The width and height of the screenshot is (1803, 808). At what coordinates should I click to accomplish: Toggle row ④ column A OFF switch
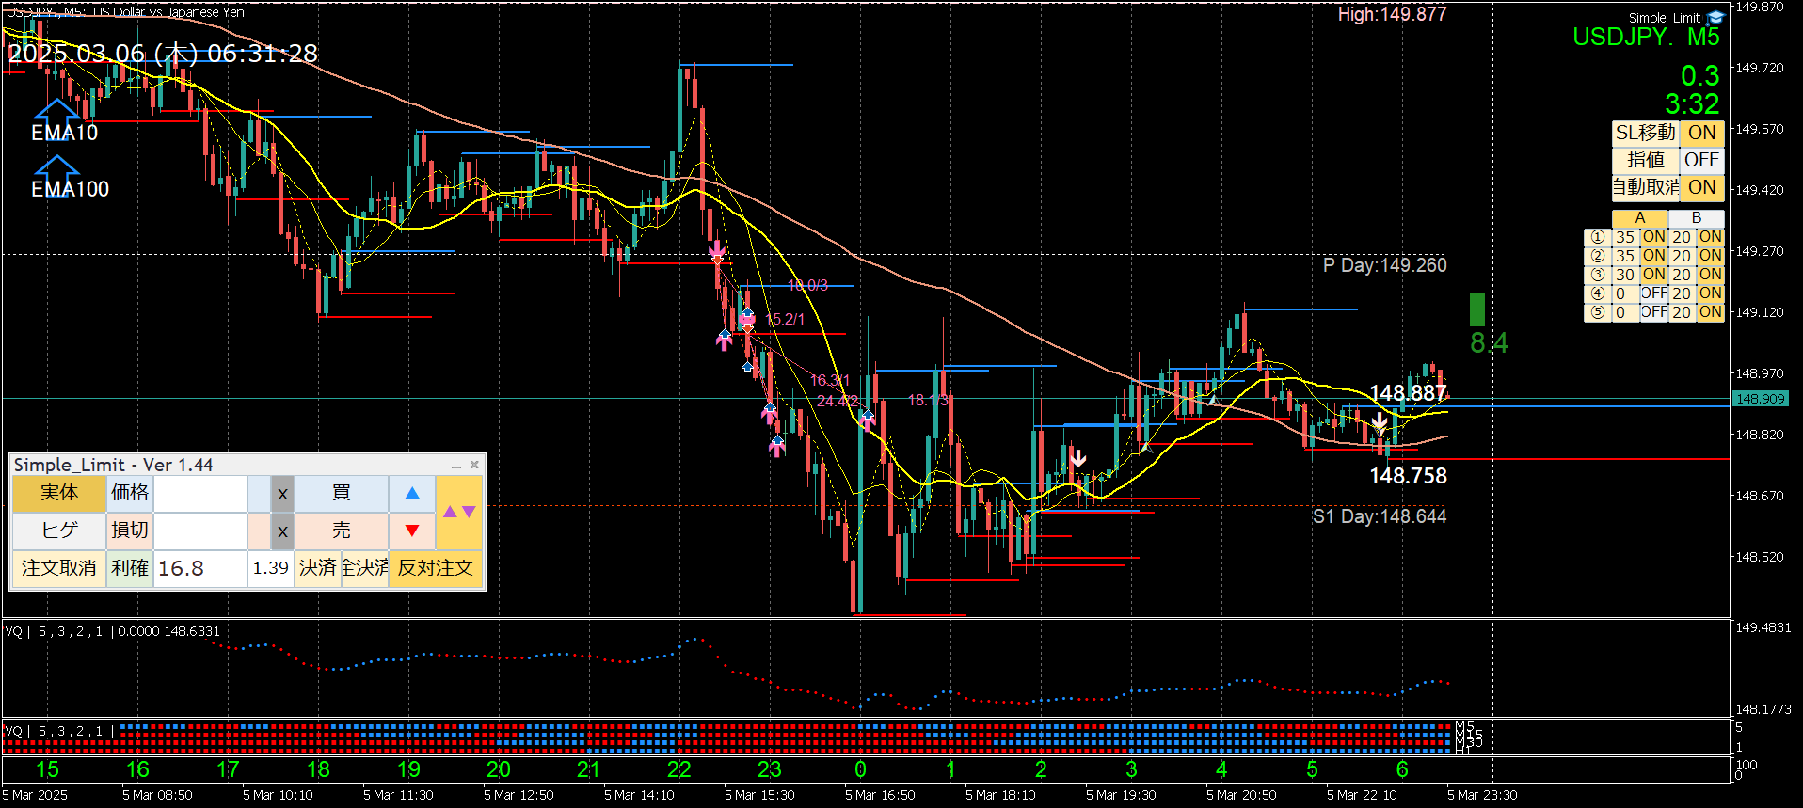click(1653, 293)
